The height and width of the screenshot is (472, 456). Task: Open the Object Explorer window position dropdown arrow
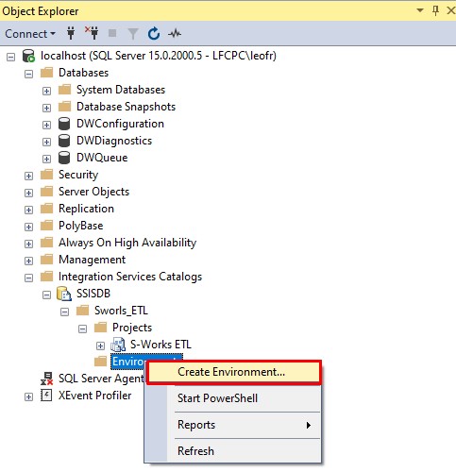tap(420, 10)
